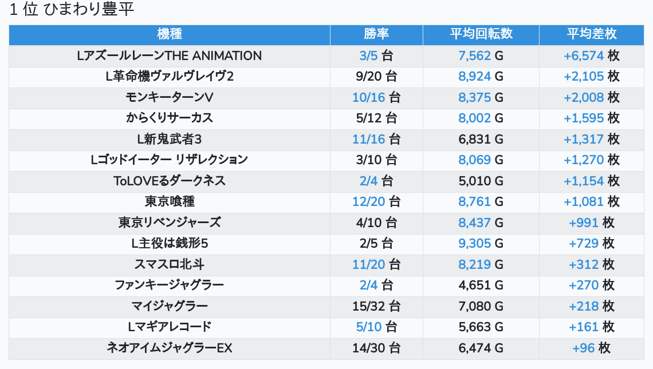
Task: Select マイジャグラー in the table
Action: (170, 306)
